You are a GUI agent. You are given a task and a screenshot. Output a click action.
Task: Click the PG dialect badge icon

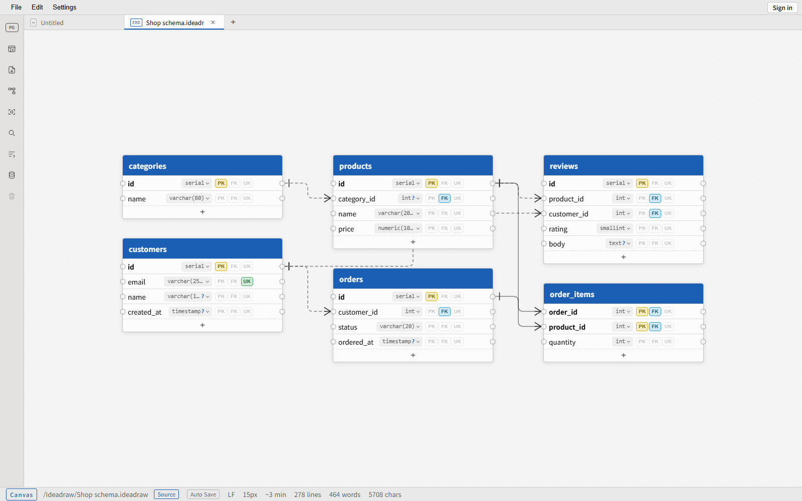click(x=12, y=28)
